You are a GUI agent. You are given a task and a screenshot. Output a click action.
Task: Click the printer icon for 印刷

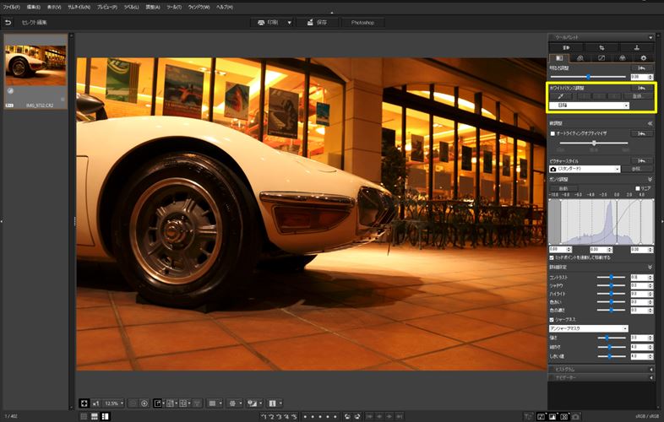[x=261, y=23]
